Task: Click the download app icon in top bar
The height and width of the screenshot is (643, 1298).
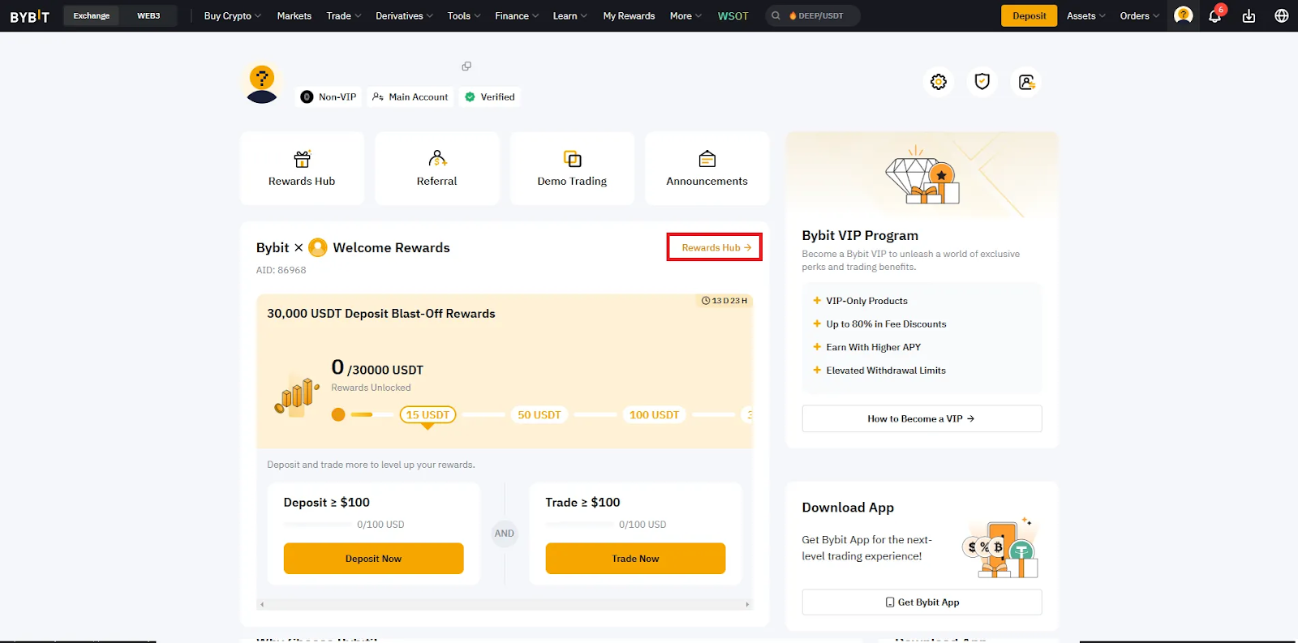Action: 1249,16
